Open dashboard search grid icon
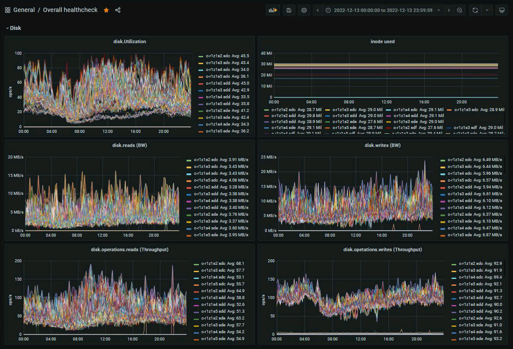The height and width of the screenshot is (349, 513). pos(8,10)
